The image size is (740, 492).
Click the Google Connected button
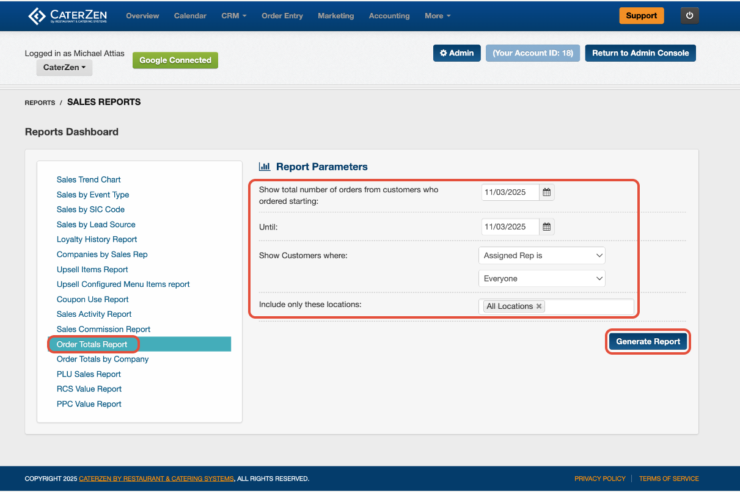tap(175, 60)
